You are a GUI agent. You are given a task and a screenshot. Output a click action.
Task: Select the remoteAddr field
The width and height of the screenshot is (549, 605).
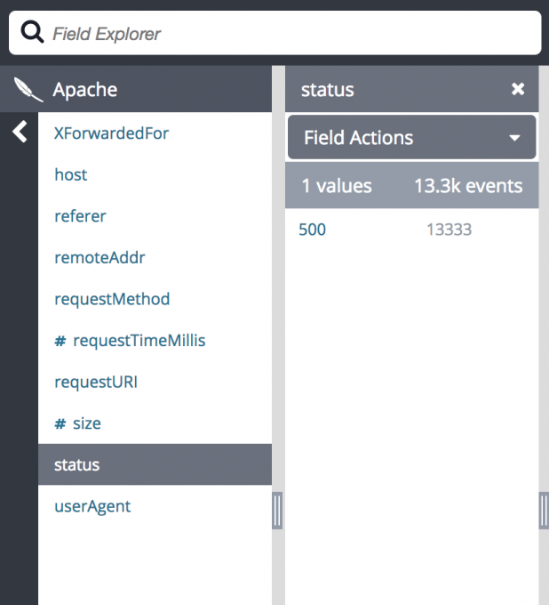tap(99, 258)
